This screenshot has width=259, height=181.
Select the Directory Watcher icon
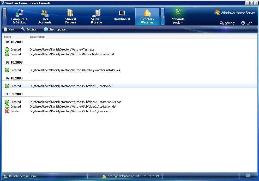pos(147,13)
